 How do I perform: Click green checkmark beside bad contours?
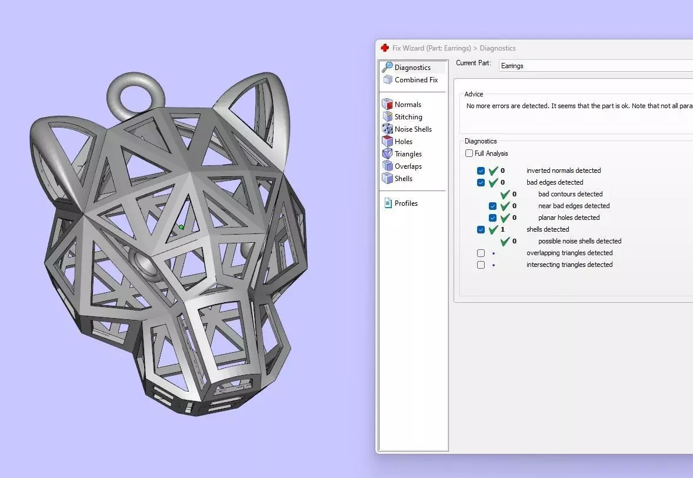point(505,194)
